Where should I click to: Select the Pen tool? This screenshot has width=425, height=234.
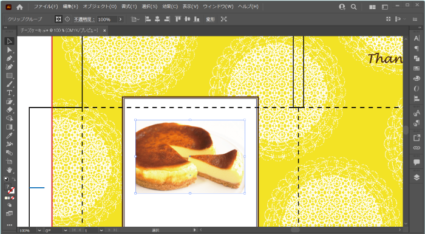(10, 58)
